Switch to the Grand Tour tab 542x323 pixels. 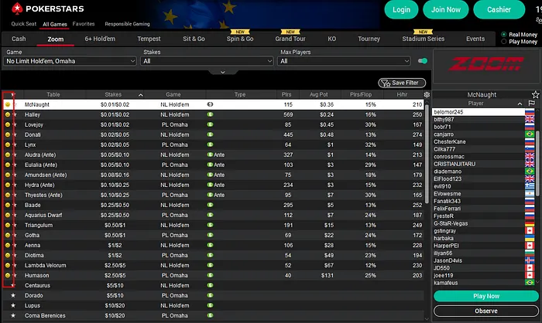coord(290,39)
